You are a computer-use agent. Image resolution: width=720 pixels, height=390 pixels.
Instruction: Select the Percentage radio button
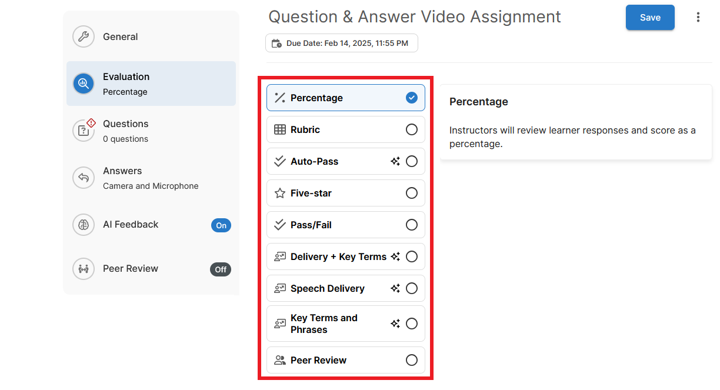pos(412,98)
